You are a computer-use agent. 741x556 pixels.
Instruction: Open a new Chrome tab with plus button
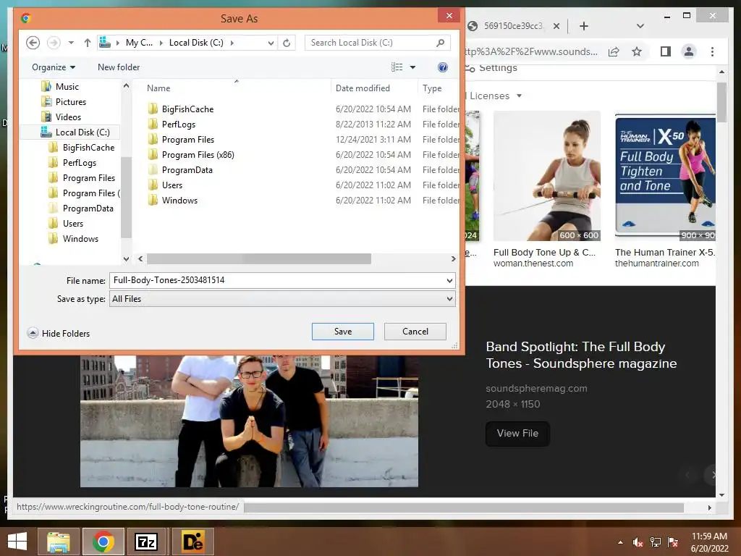[584, 26]
